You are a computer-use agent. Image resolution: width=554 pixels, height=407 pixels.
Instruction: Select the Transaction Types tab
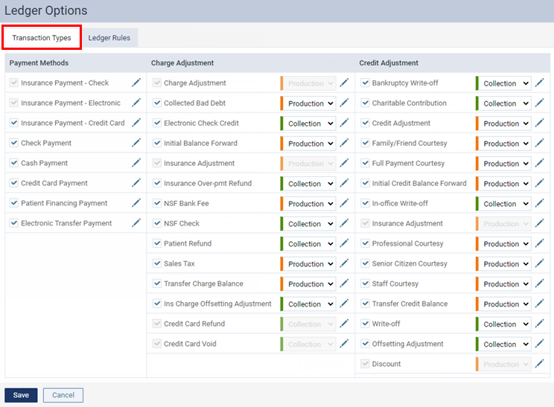click(42, 38)
